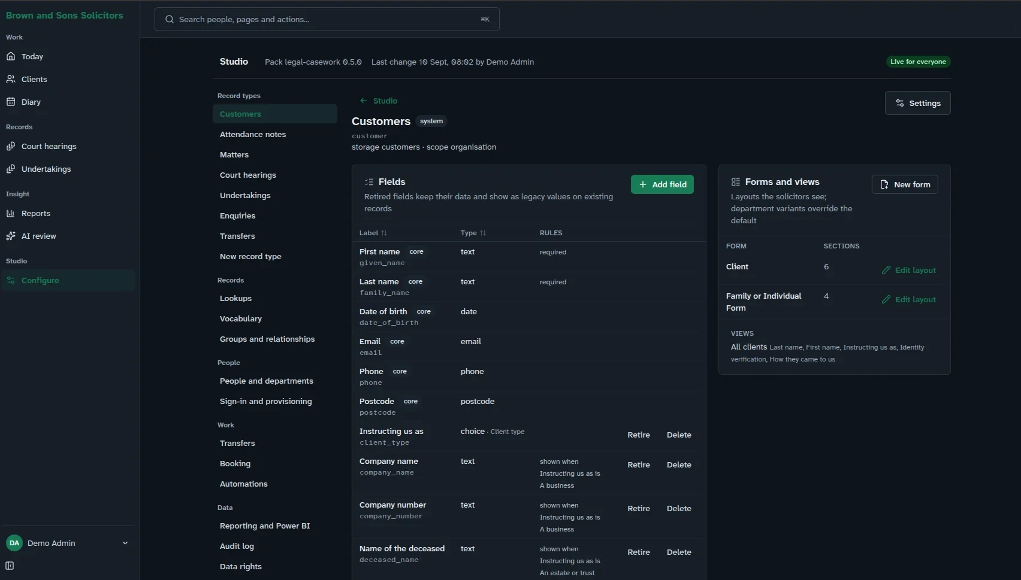
Task: Click the Last name field label
Action: pyautogui.click(x=379, y=281)
